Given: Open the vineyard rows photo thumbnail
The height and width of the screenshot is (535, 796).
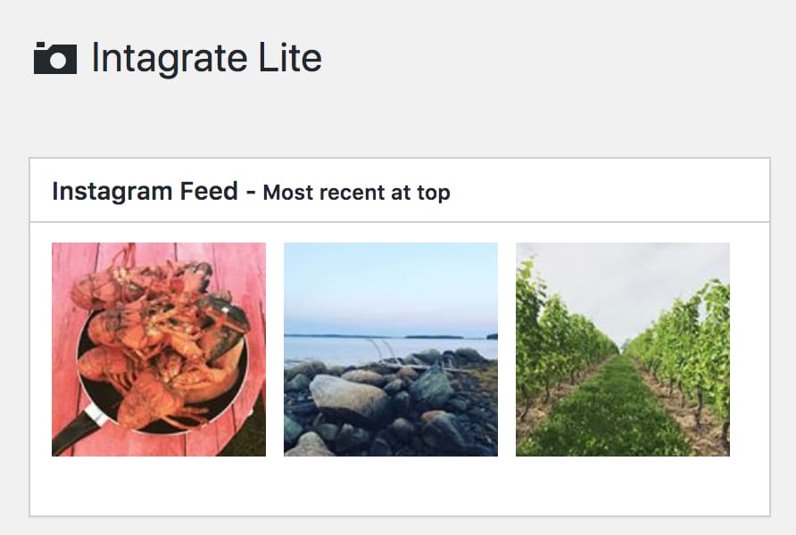Looking at the screenshot, I should pos(623,350).
